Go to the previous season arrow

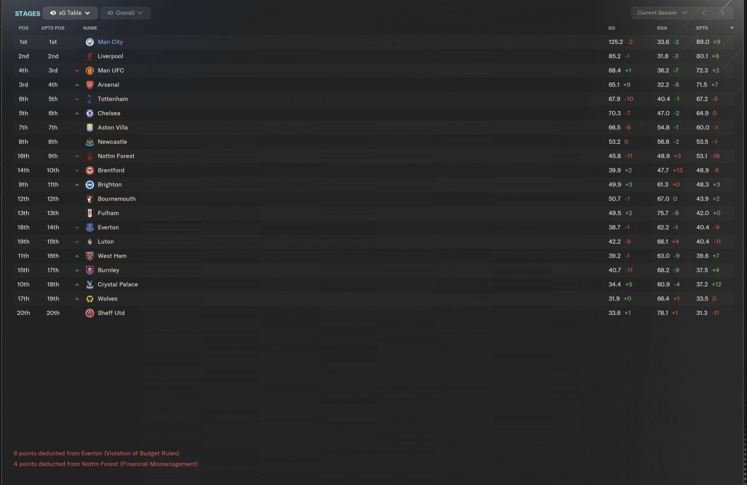point(704,13)
